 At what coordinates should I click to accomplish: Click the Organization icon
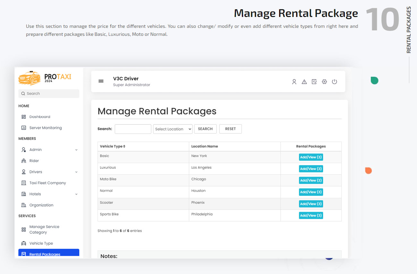click(23, 205)
